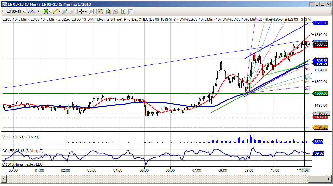Open the Data Box magnifier icon
333x186 pixels.
coord(91,11)
